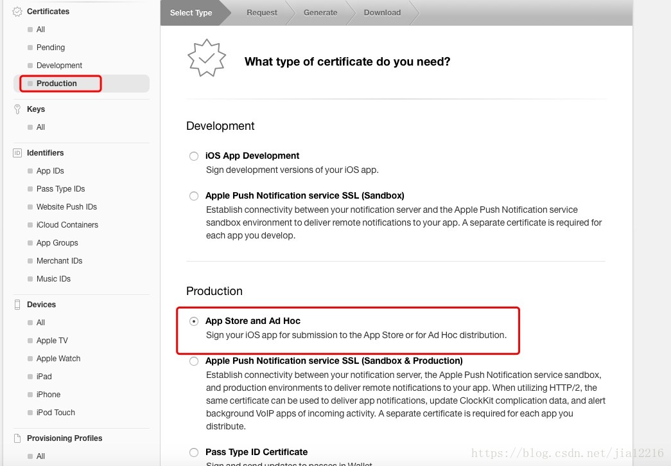This screenshot has width=671, height=466.
Task: Open Music IDs
Action: (x=53, y=279)
